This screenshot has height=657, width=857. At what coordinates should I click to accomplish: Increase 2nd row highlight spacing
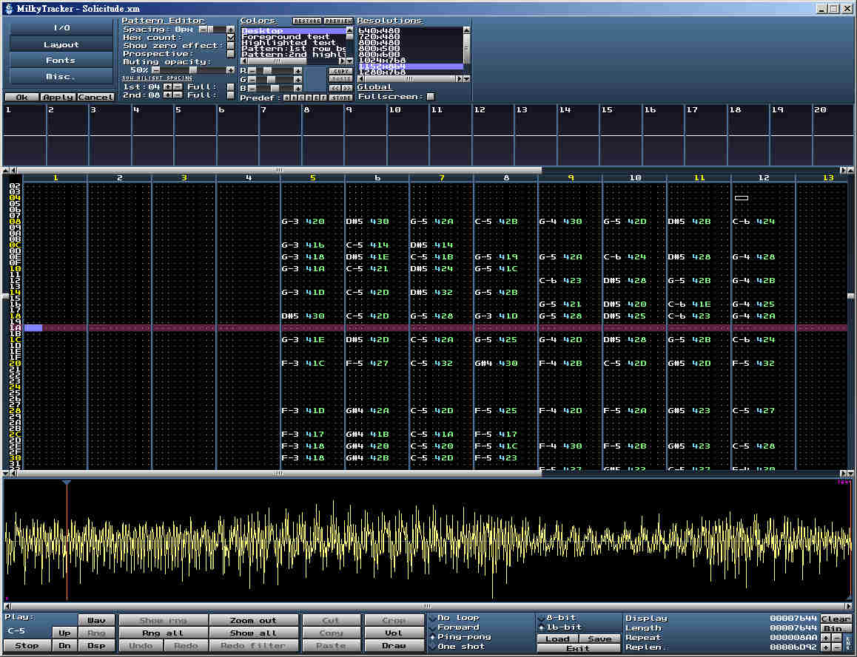click(167, 95)
